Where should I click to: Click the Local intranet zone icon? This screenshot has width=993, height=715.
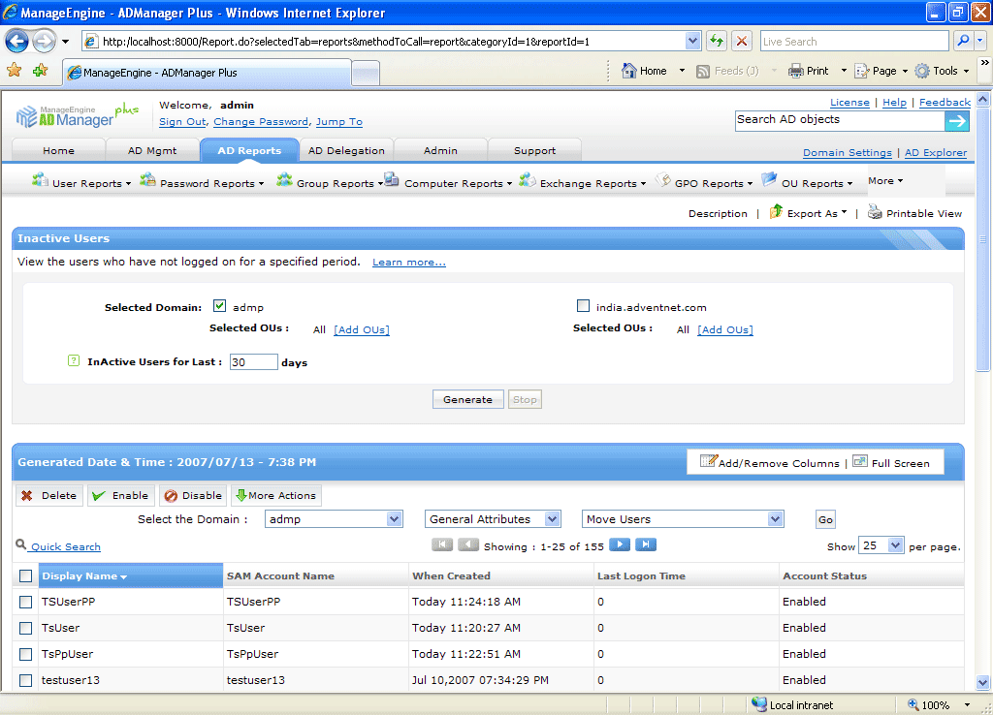coord(758,704)
